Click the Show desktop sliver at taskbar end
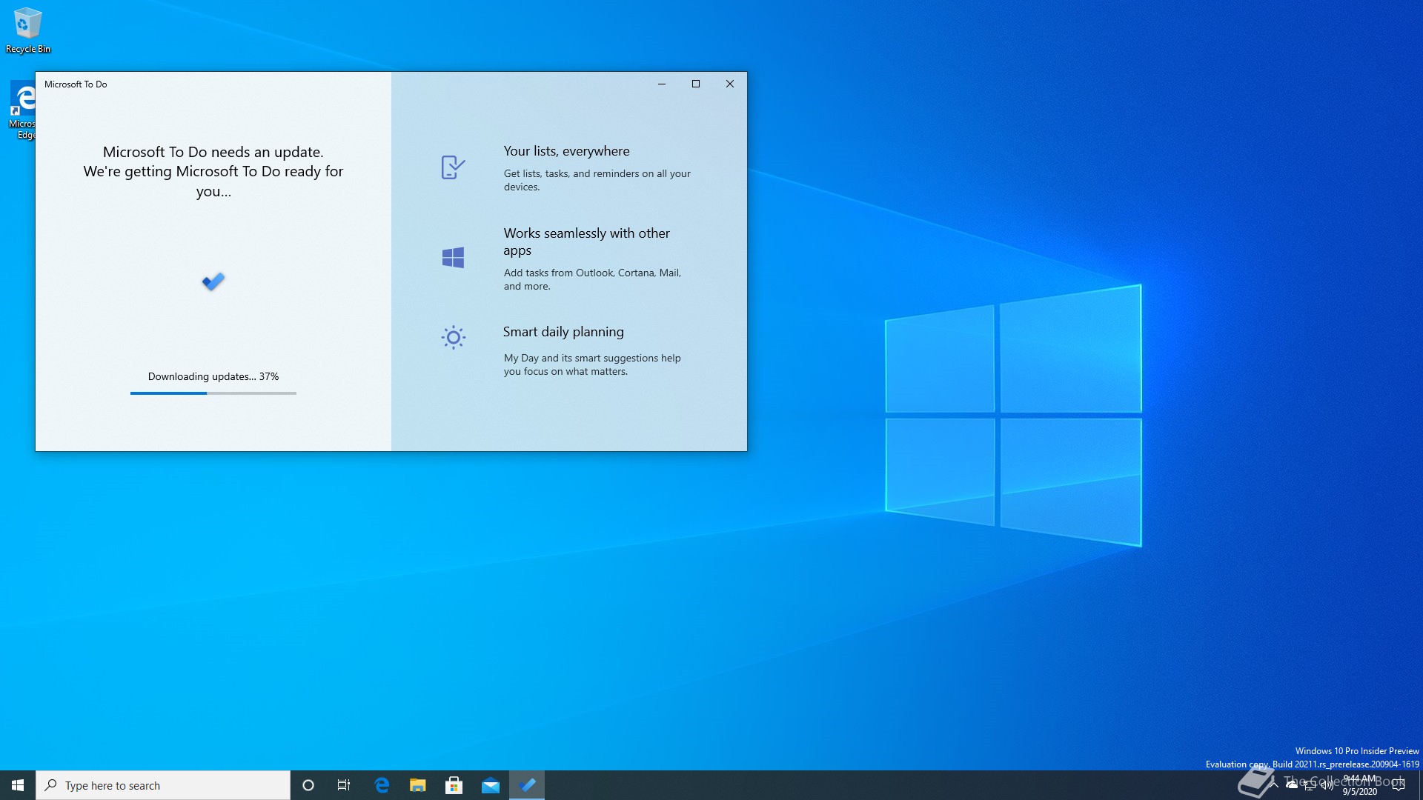The height and width of the screenshot is (800, 1423). (x=1420, y=785)
